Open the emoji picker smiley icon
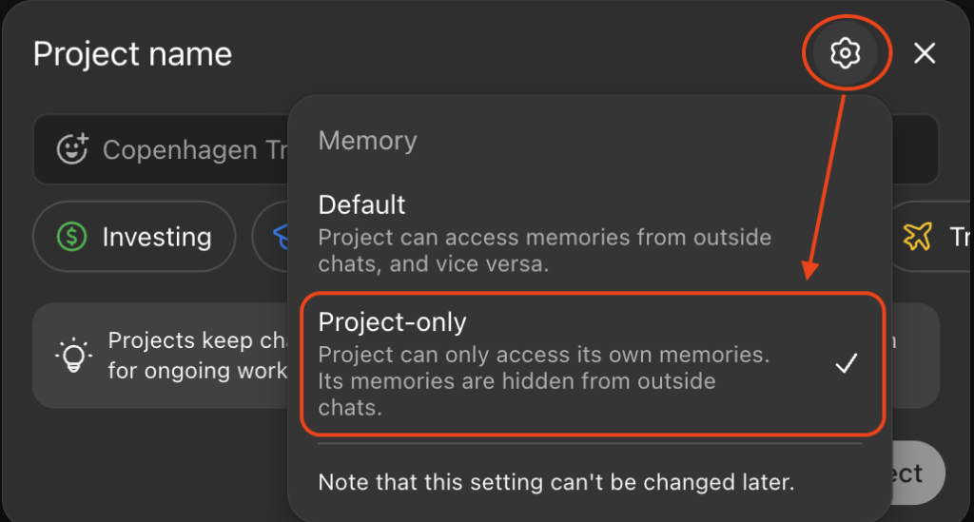Screen dimensions: 974x522 coord(72,149)
